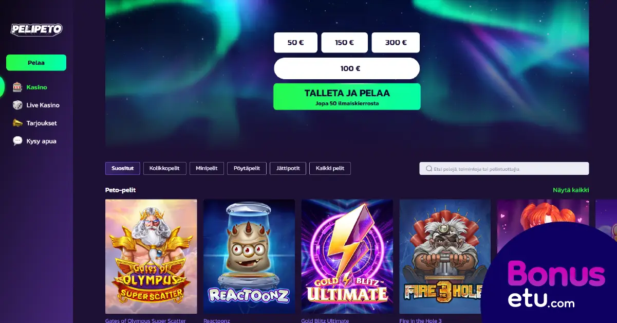Image resolution: width=617 pixels, height=323 pixels.
Task: Choose the 150 € deposit amount
Action: click(344, 43)
